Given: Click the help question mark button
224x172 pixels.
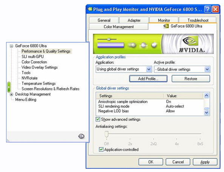Looking at the screenshot, I should tap(208, 9).
